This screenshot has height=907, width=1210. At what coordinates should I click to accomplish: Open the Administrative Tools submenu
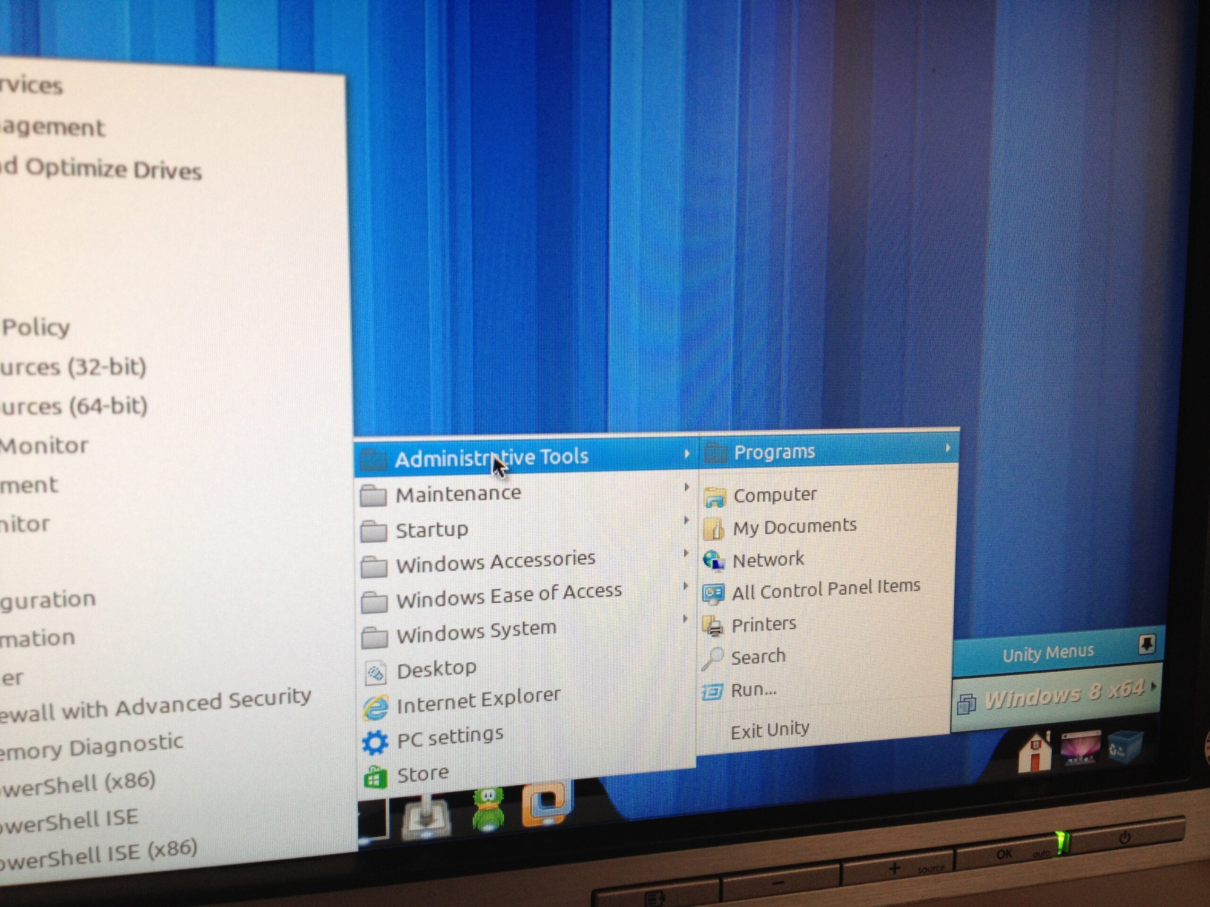click(x=526, y=456)
